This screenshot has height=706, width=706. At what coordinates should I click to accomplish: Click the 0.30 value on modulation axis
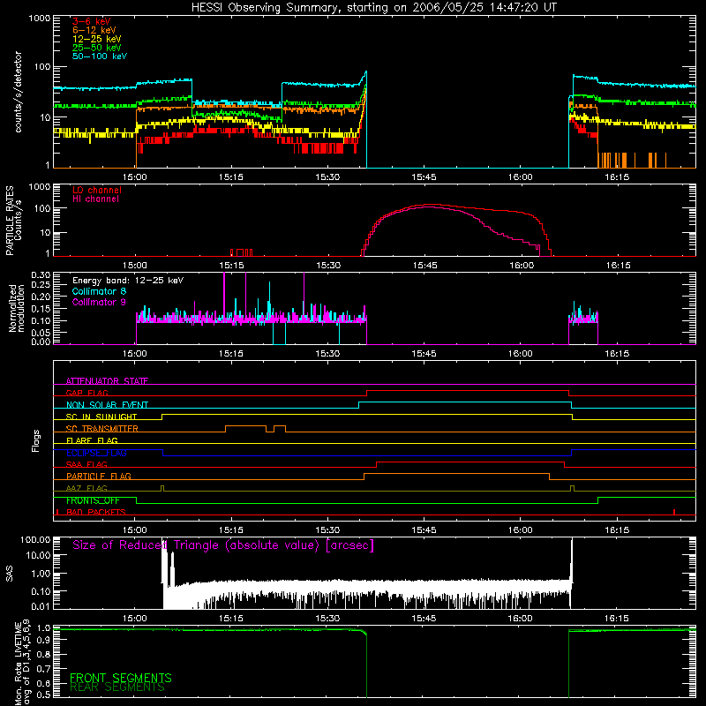(x=41, y=274)
